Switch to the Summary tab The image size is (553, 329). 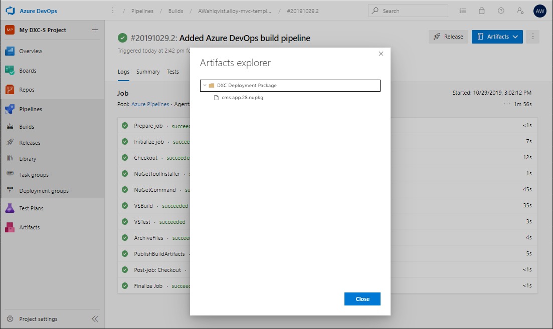[148, 72]
